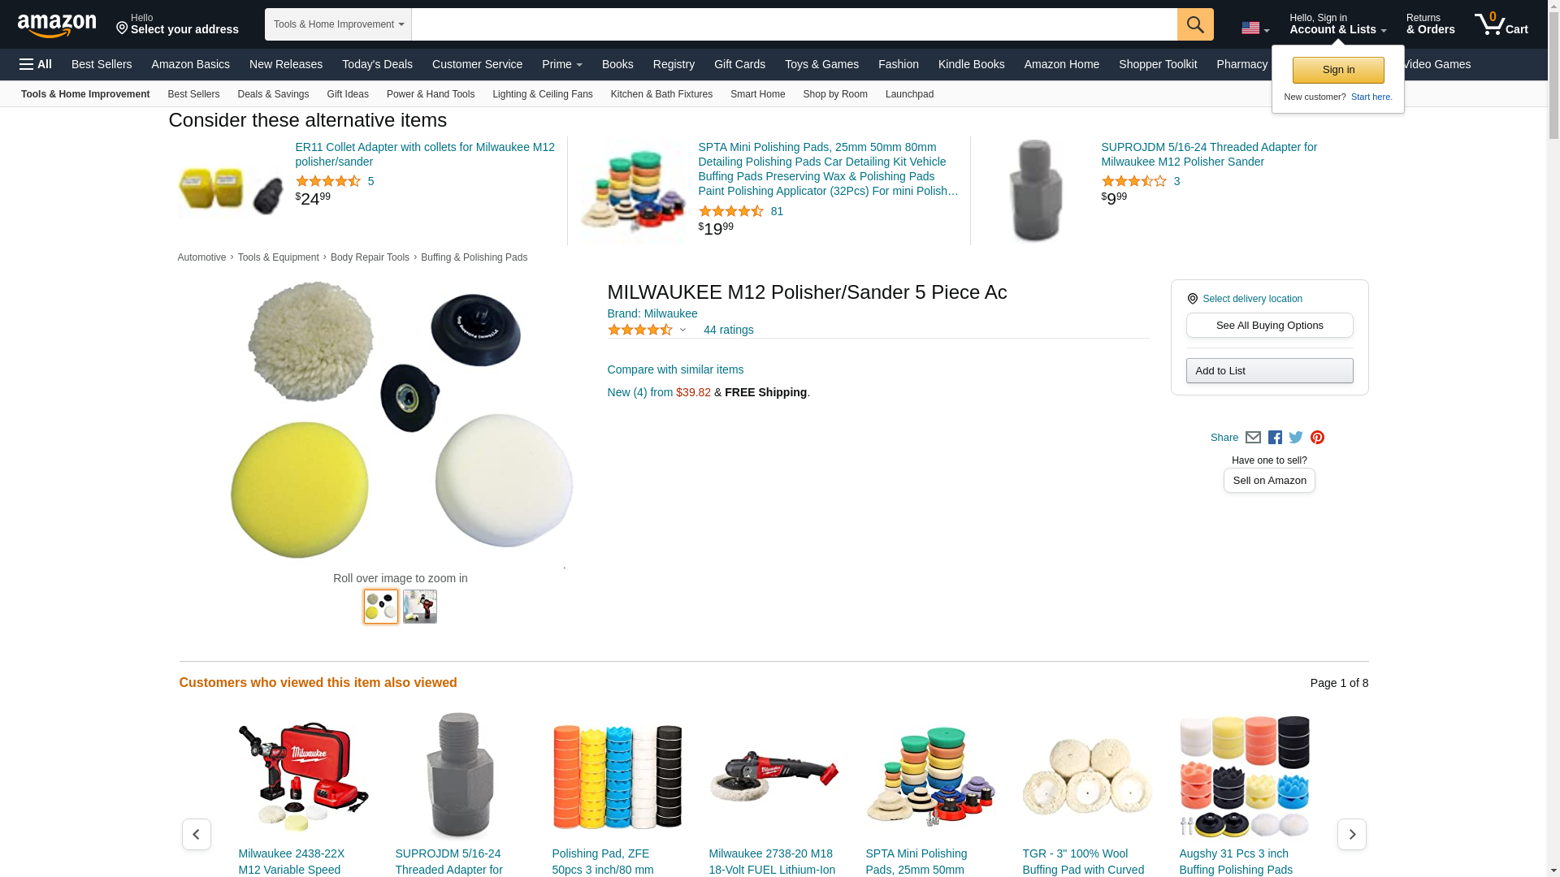Screen dimensions: 1560x877
Task: Click the previous carousel arrow
Action: 196,834
